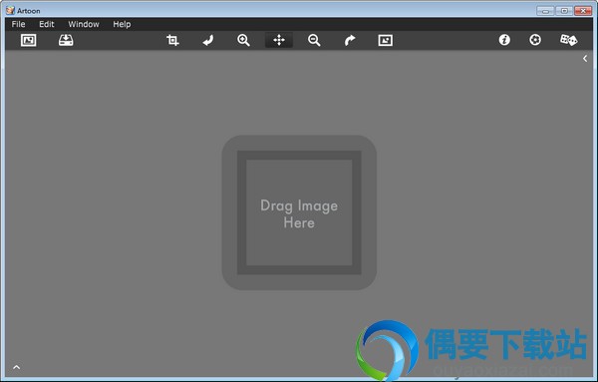Screen dimensions: 598x382
Task: Close the Artoon window
Action: [x=583, y=11]
